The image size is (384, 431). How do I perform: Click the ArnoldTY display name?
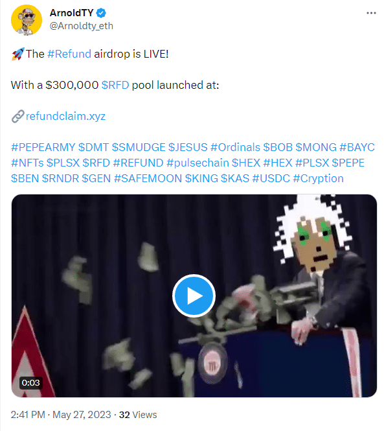tap(72, 13)
